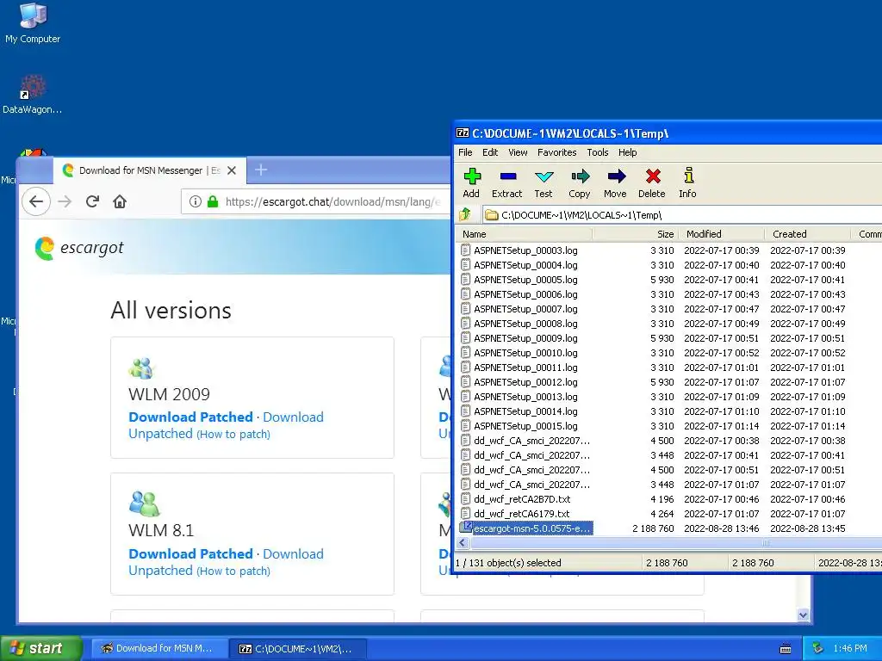Viewport: 882px width, 661px height.
Task: Go up one folder level in 7-Zip
Action: tap(465, 214)
